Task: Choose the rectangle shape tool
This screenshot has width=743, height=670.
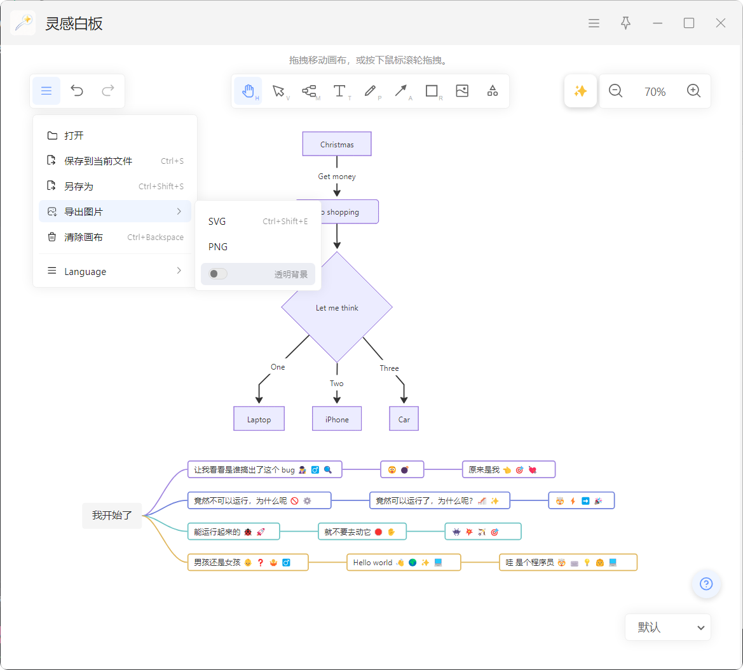Action: click(432, 91)
